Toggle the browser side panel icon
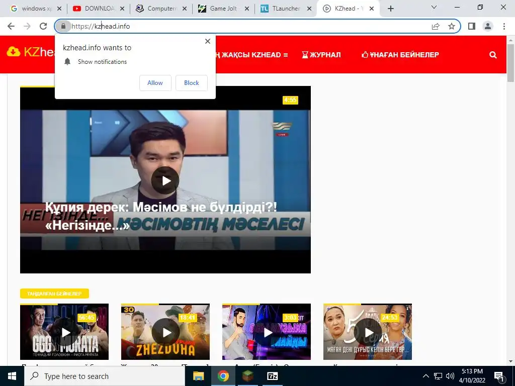This screenshot has height=386, width=515. point(472,26)
